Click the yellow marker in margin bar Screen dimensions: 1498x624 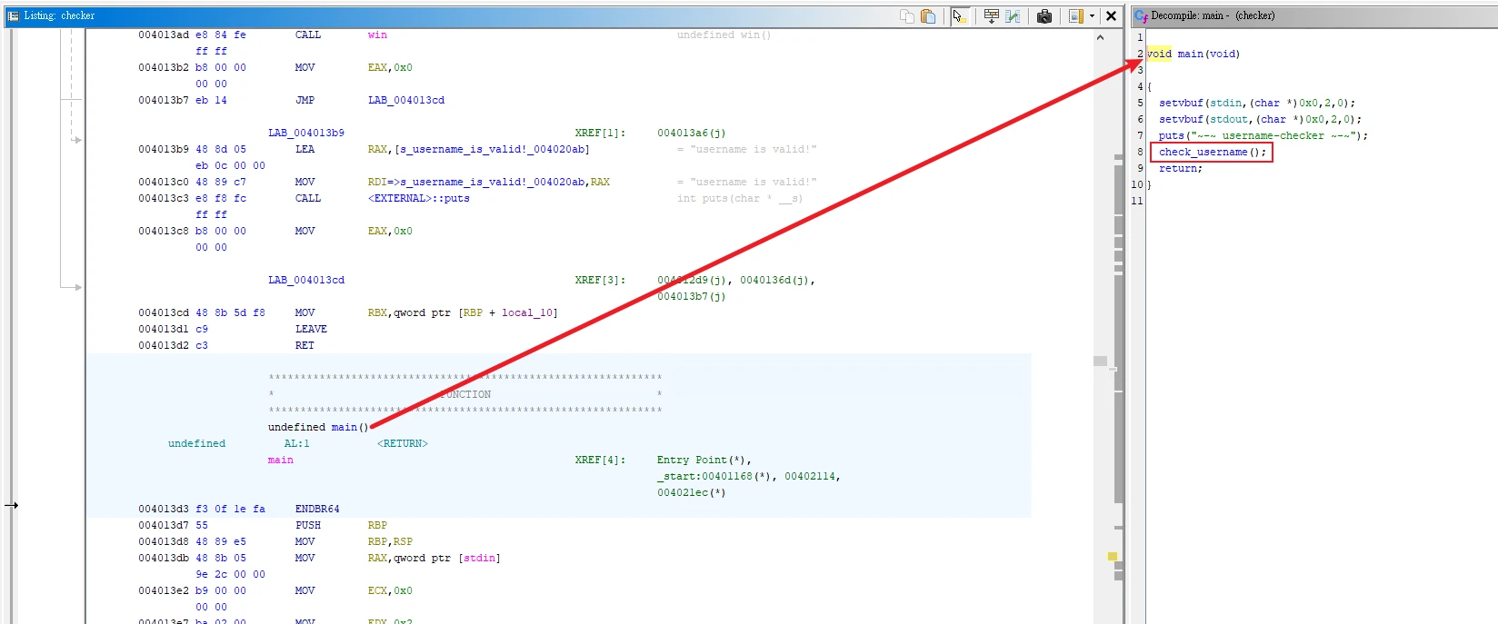pyautogui.click(x=1112, y=556)
